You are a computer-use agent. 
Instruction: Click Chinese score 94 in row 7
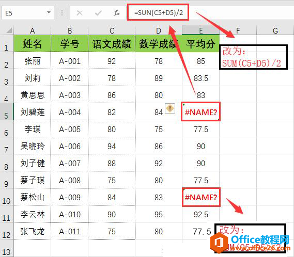tap(112, 146)
